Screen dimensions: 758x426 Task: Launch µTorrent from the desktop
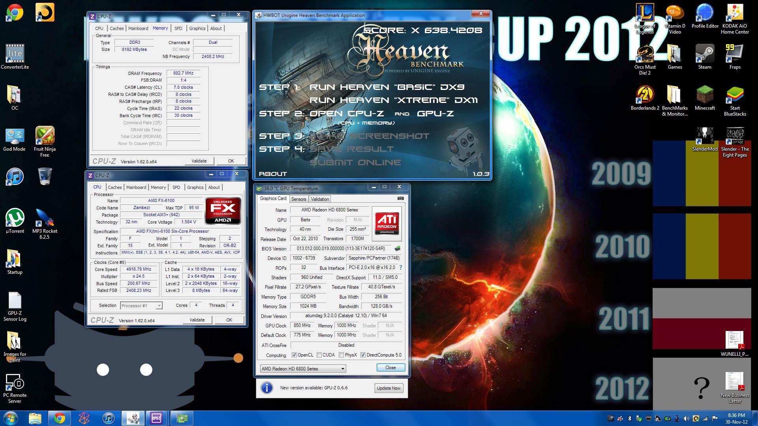[15, 221]
